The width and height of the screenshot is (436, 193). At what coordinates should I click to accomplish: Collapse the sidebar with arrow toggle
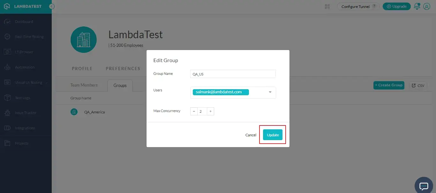click(x=52, y=6)
